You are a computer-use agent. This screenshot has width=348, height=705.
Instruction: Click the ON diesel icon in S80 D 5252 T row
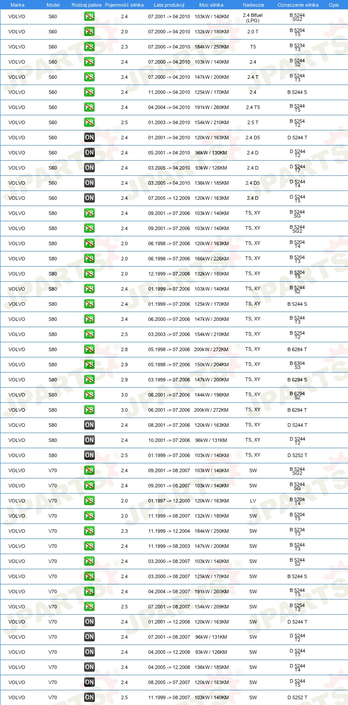pos(89,455)
